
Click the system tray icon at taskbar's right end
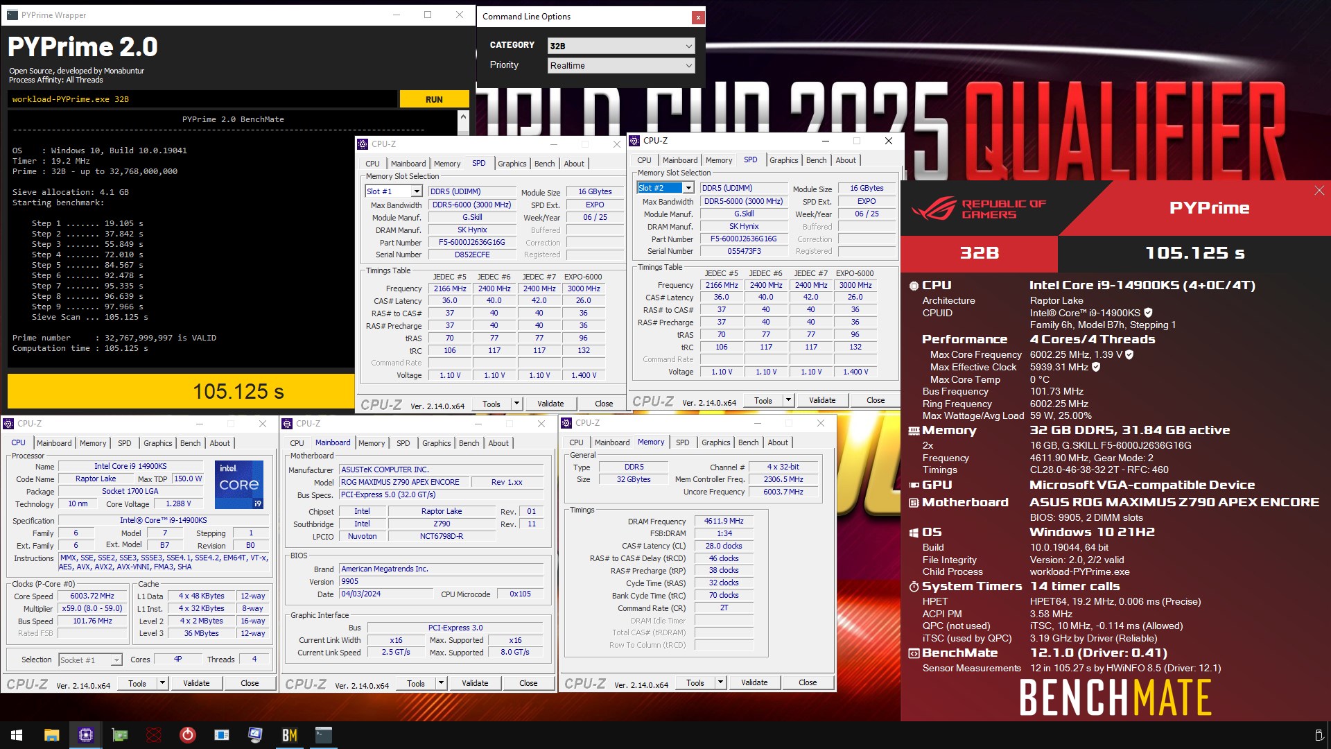click(1319, 735)
